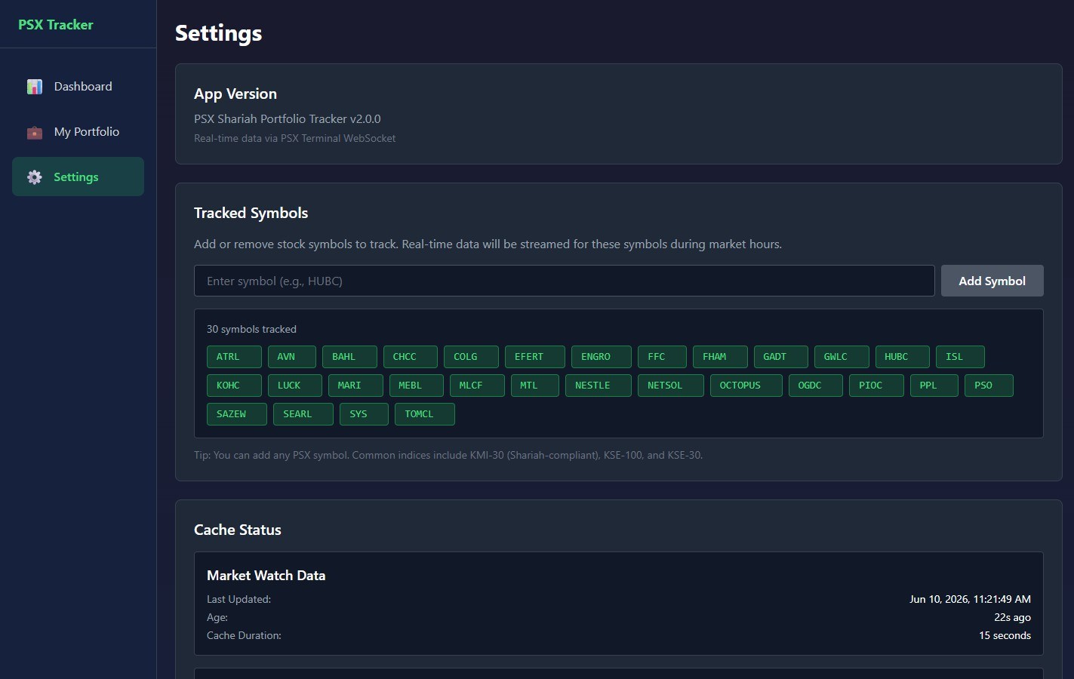Click the MLCF symbol tag

click(477, 386)
